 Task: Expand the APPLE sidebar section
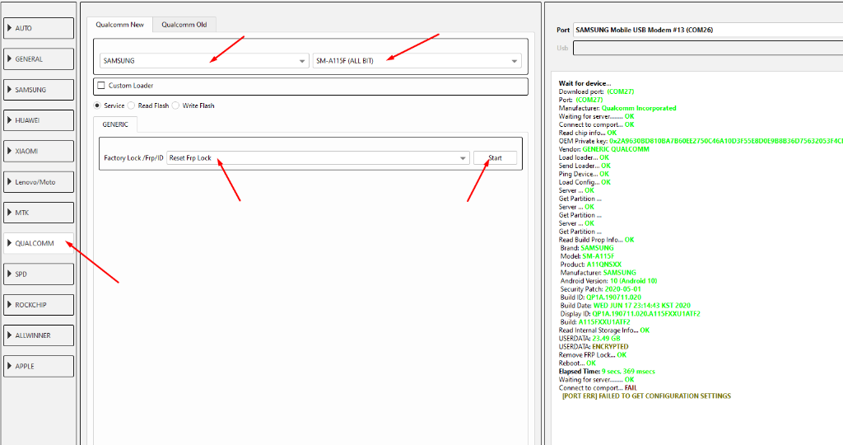tap(39, 366)
